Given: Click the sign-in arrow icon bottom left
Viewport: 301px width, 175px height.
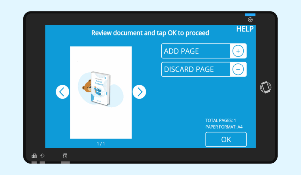Looking at the screenshot, I should [42, 156].
